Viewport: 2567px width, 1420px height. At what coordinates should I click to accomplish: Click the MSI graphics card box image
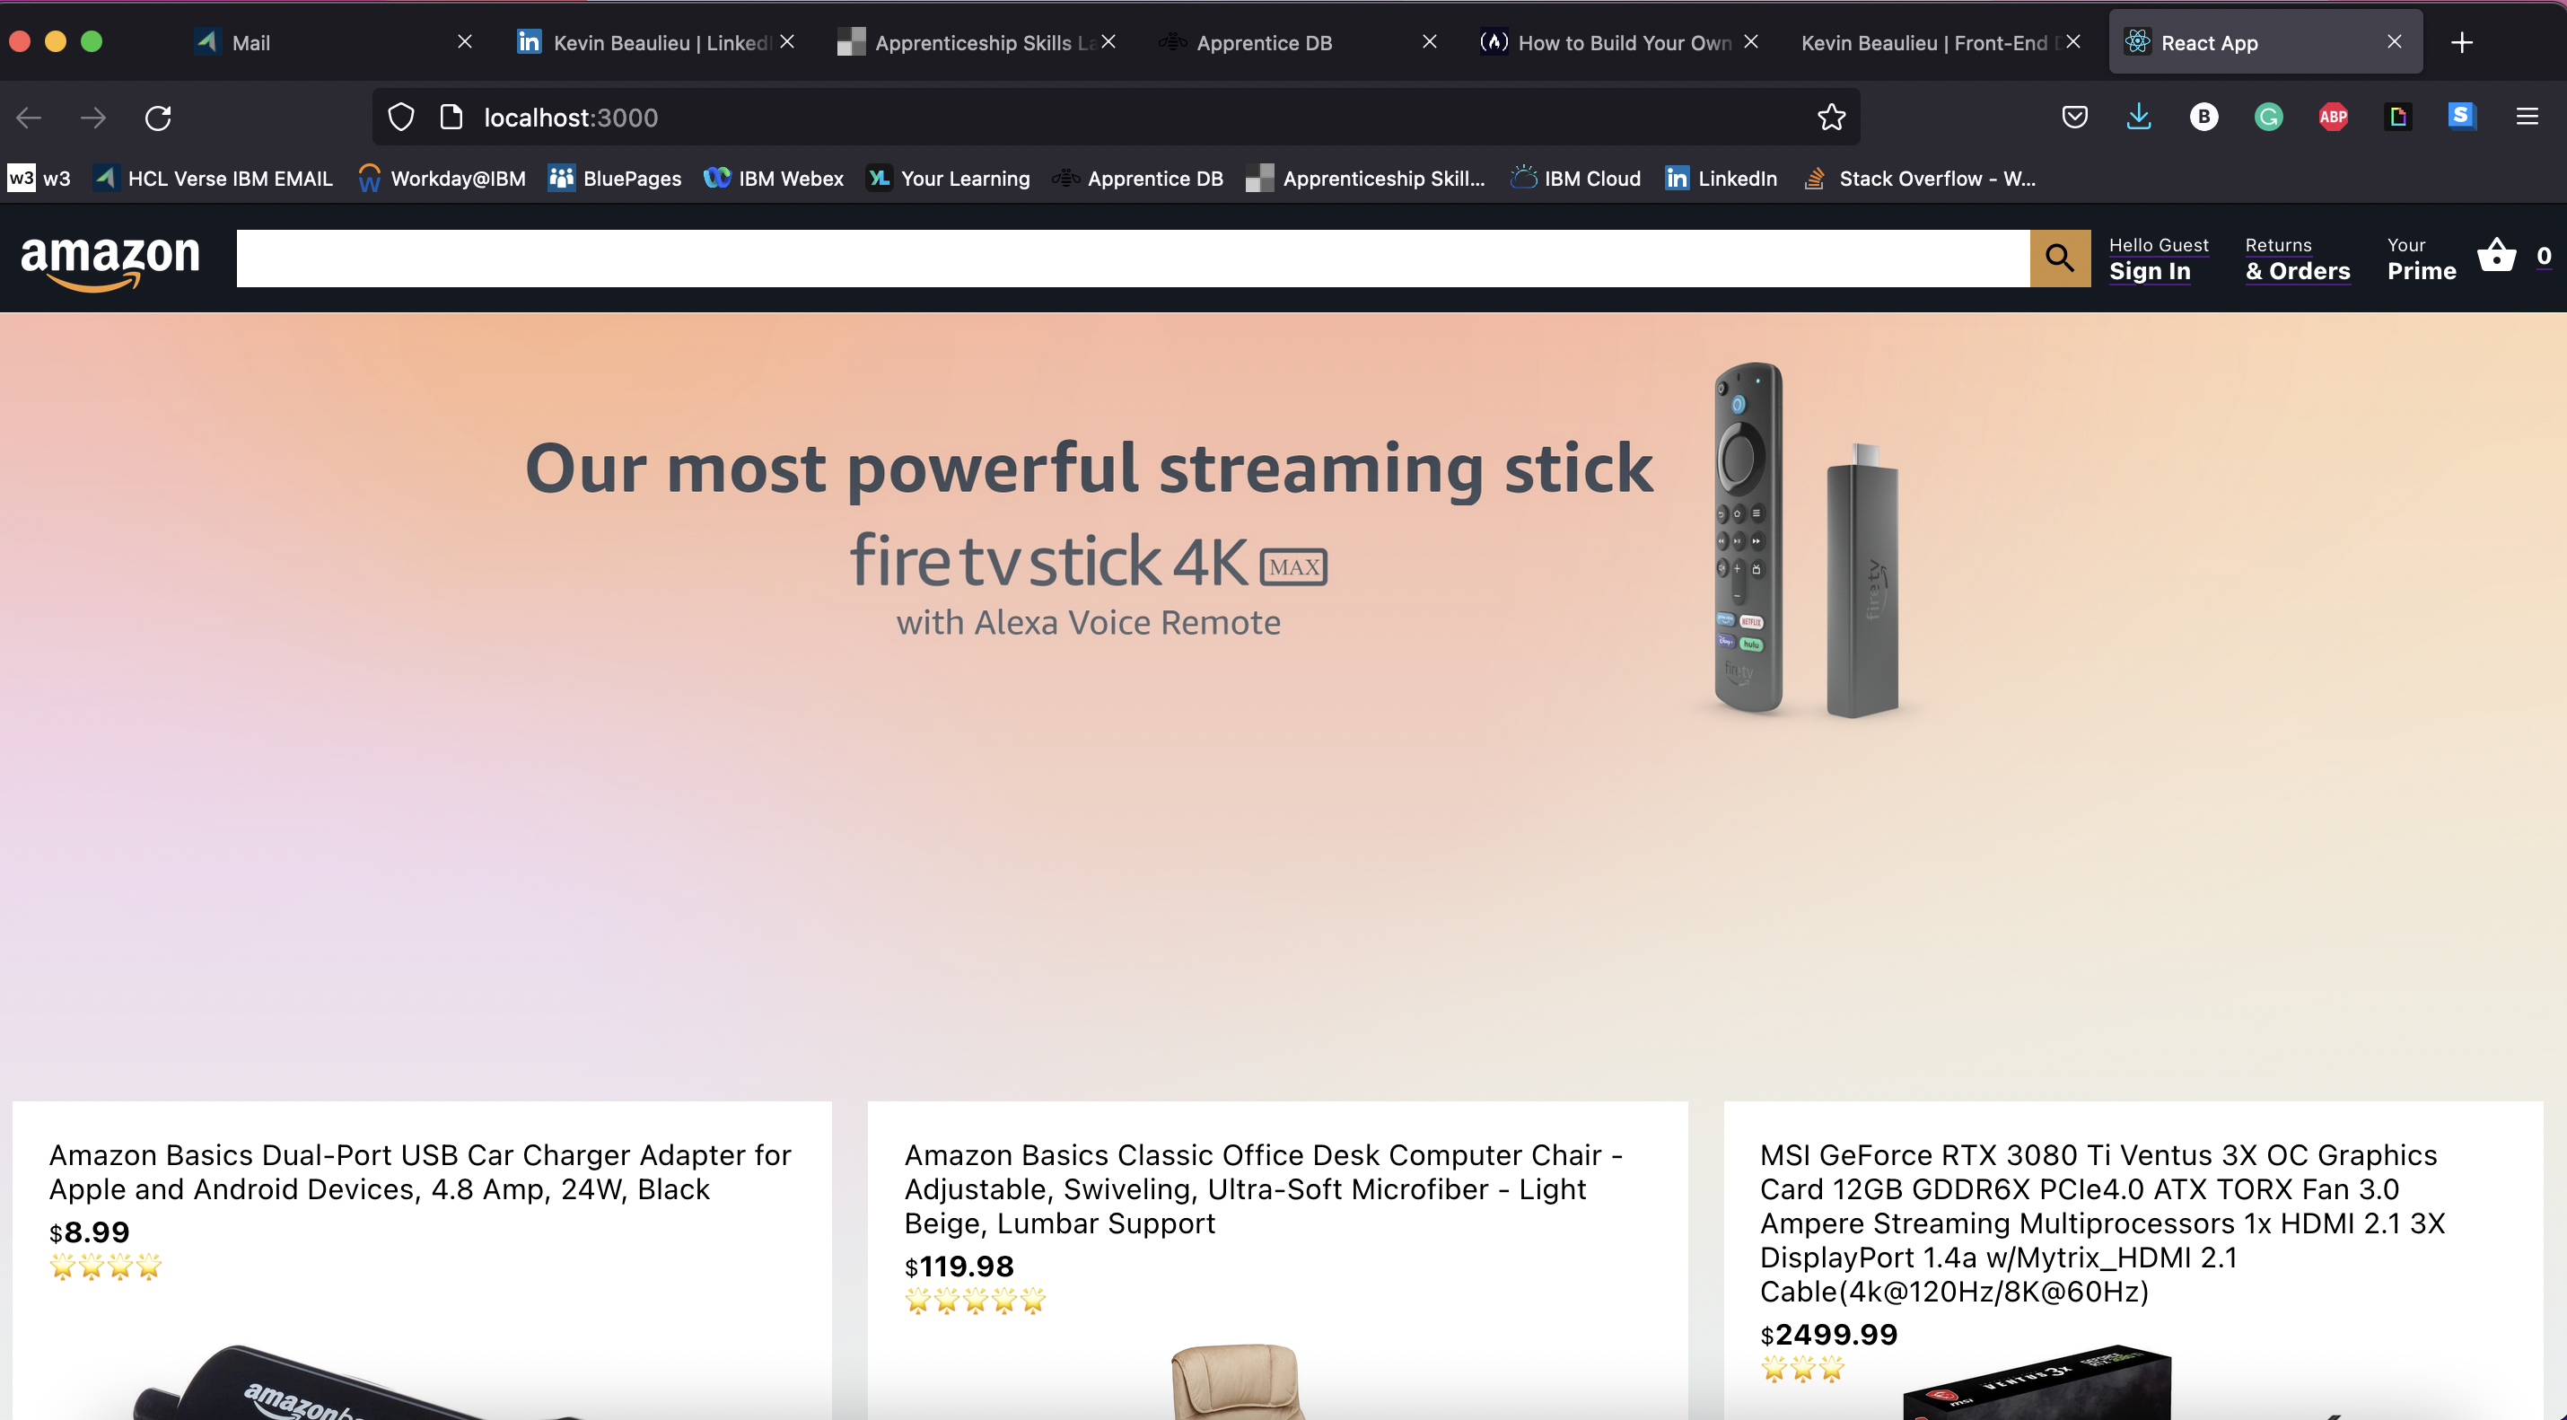pos(2037,1383)
